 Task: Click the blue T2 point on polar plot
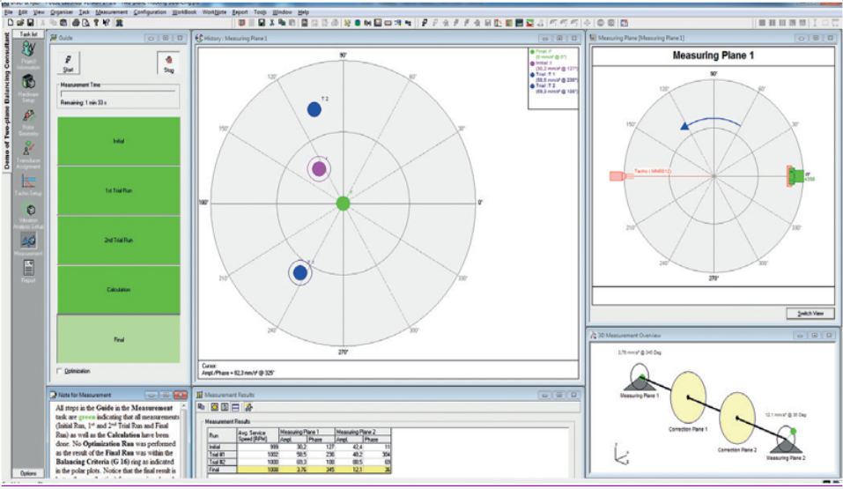click(314, 110)
